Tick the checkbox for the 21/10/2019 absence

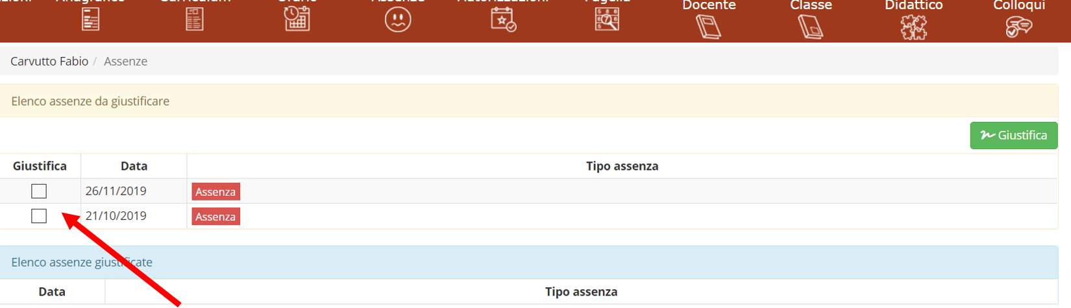click(39, 216)
